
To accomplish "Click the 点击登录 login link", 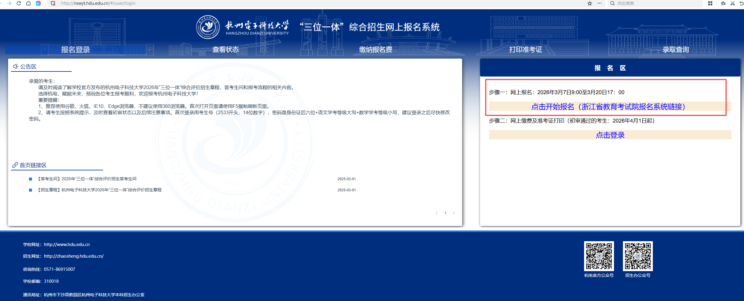I will point(610,135).
